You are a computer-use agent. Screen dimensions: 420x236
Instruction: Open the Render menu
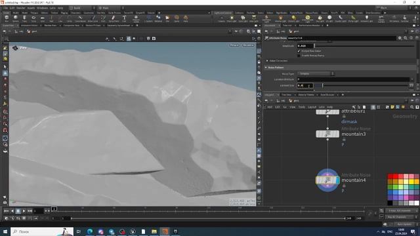tap(20, 9)
